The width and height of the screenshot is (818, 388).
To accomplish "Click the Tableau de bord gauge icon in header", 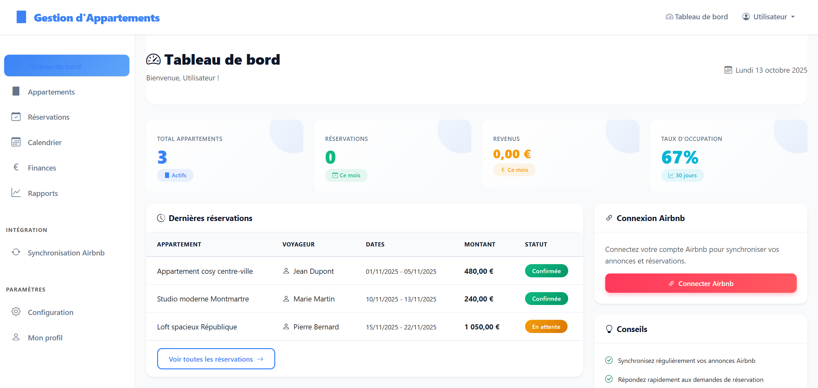I will pyautogui.click(x=669, y=16).
